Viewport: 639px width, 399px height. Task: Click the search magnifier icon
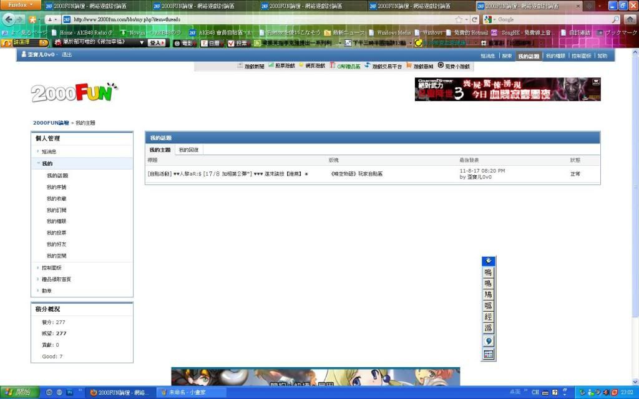click(x=615, y=19)
